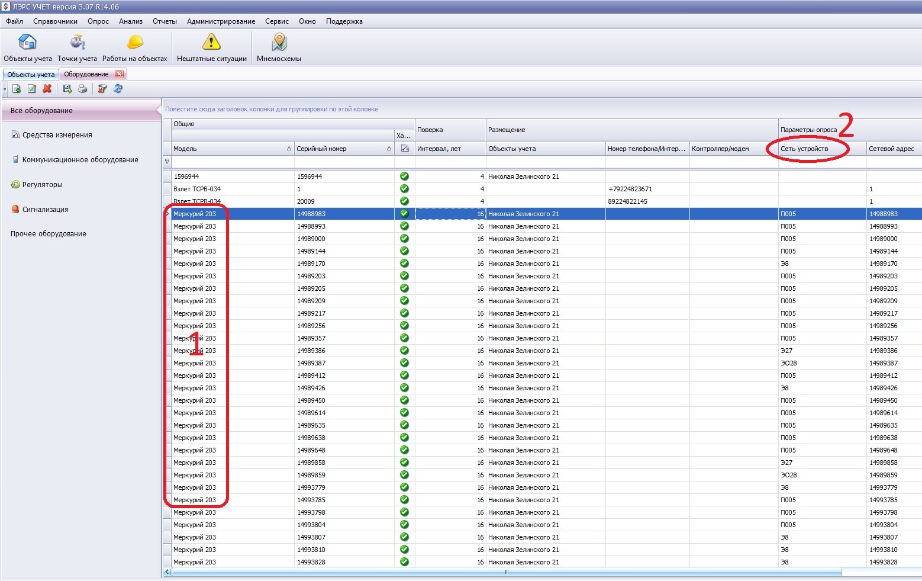
Task: Sort by Сетевой адрес column header
Action: click(894, 149)
